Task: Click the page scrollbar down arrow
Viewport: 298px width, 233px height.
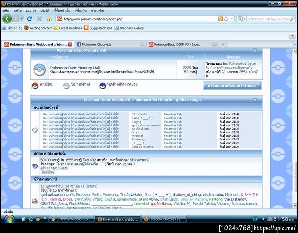Action: (x=295, y=206)
